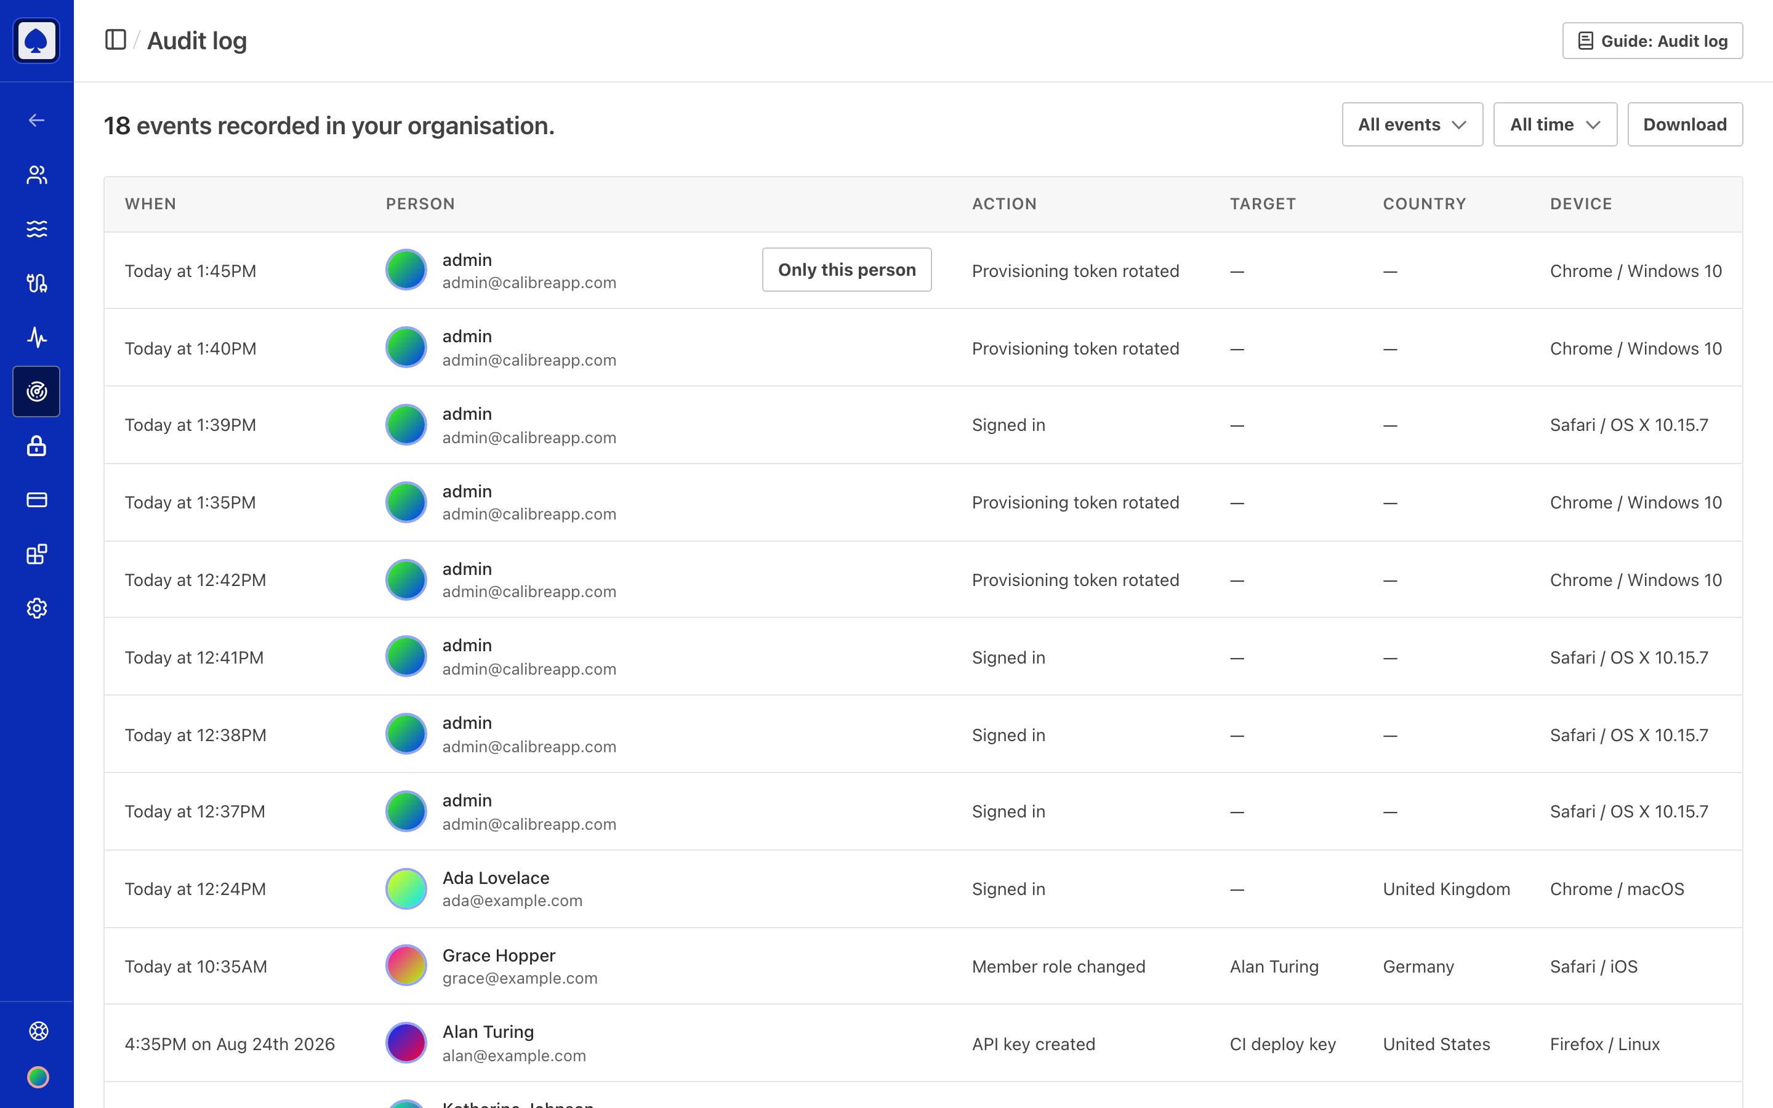Open the padlock security sidebar icon
The width and height of the screenshot is (1773, 1108).
tap(37, 446)
